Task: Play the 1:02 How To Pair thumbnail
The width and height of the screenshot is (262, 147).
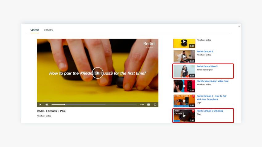Action: [x=184, y=101]
